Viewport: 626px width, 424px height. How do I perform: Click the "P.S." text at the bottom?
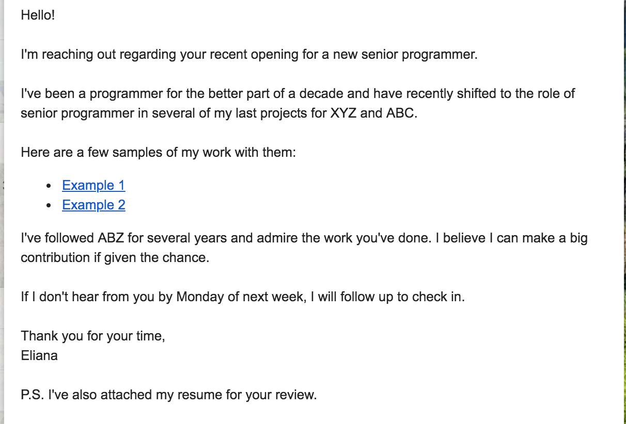coord(33,395)
